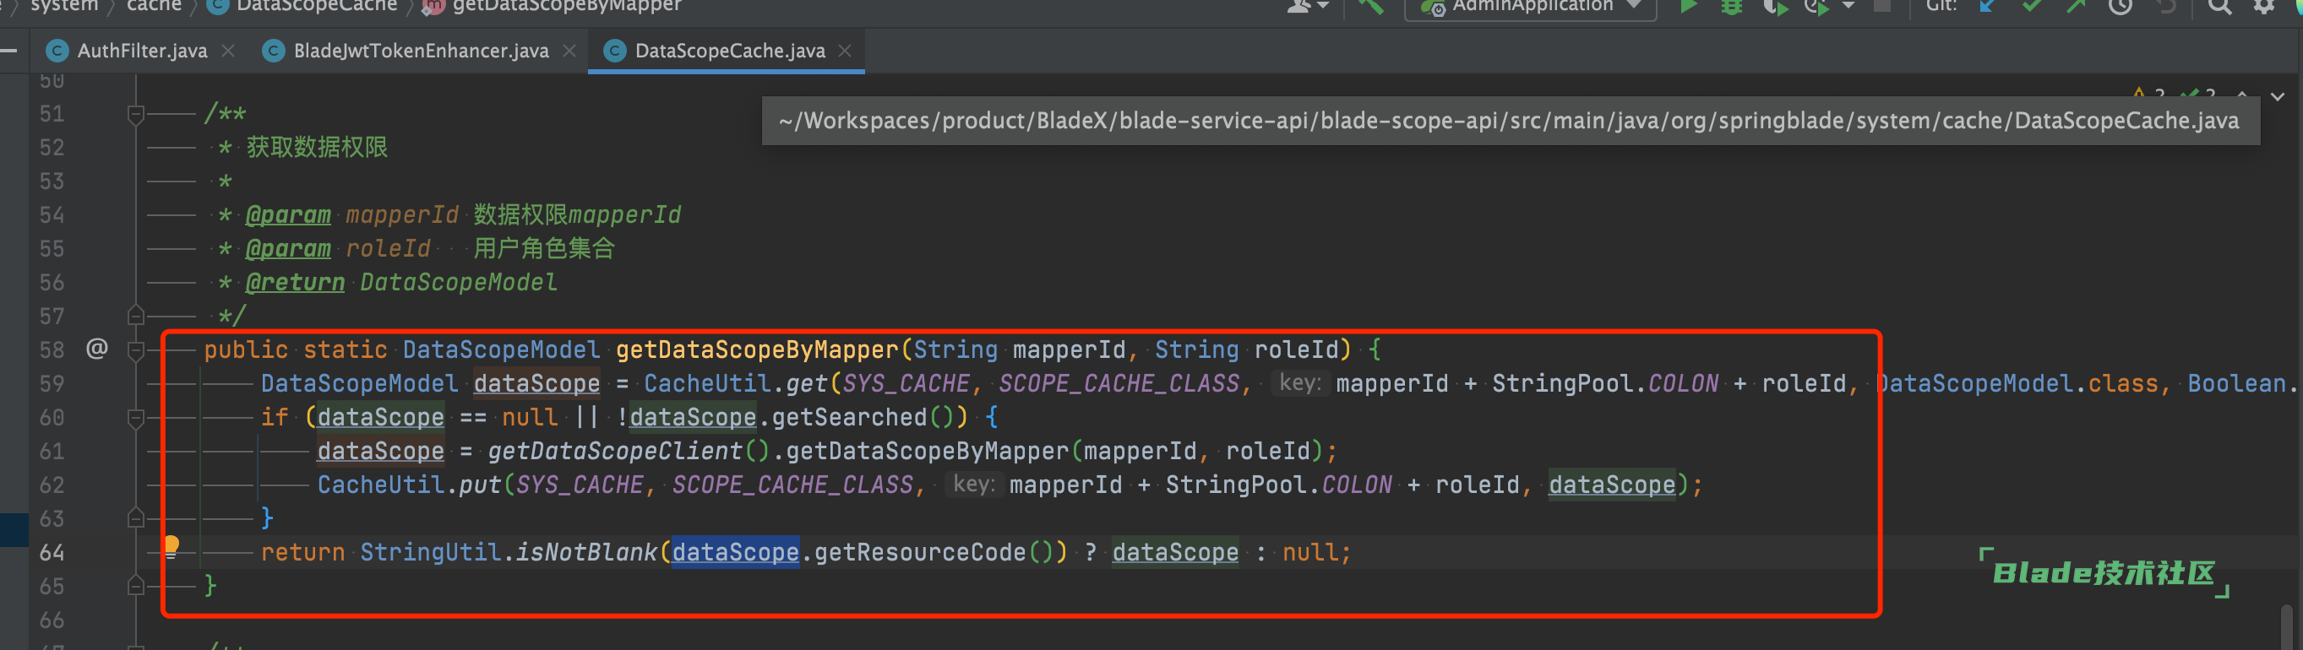Open dropdown arrow beside profiler run icon
The image size is (2303, 650).
pos(1848,6)
